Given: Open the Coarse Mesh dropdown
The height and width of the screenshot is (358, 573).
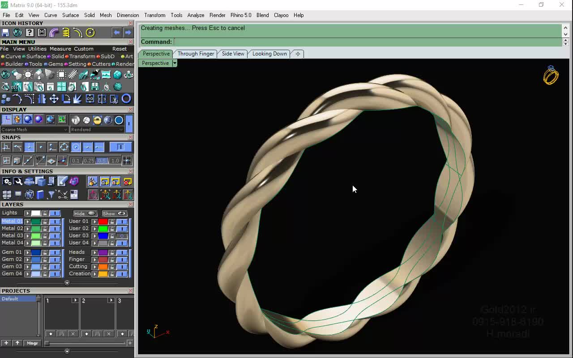Looking at the screenshot, I should point(34,130).
